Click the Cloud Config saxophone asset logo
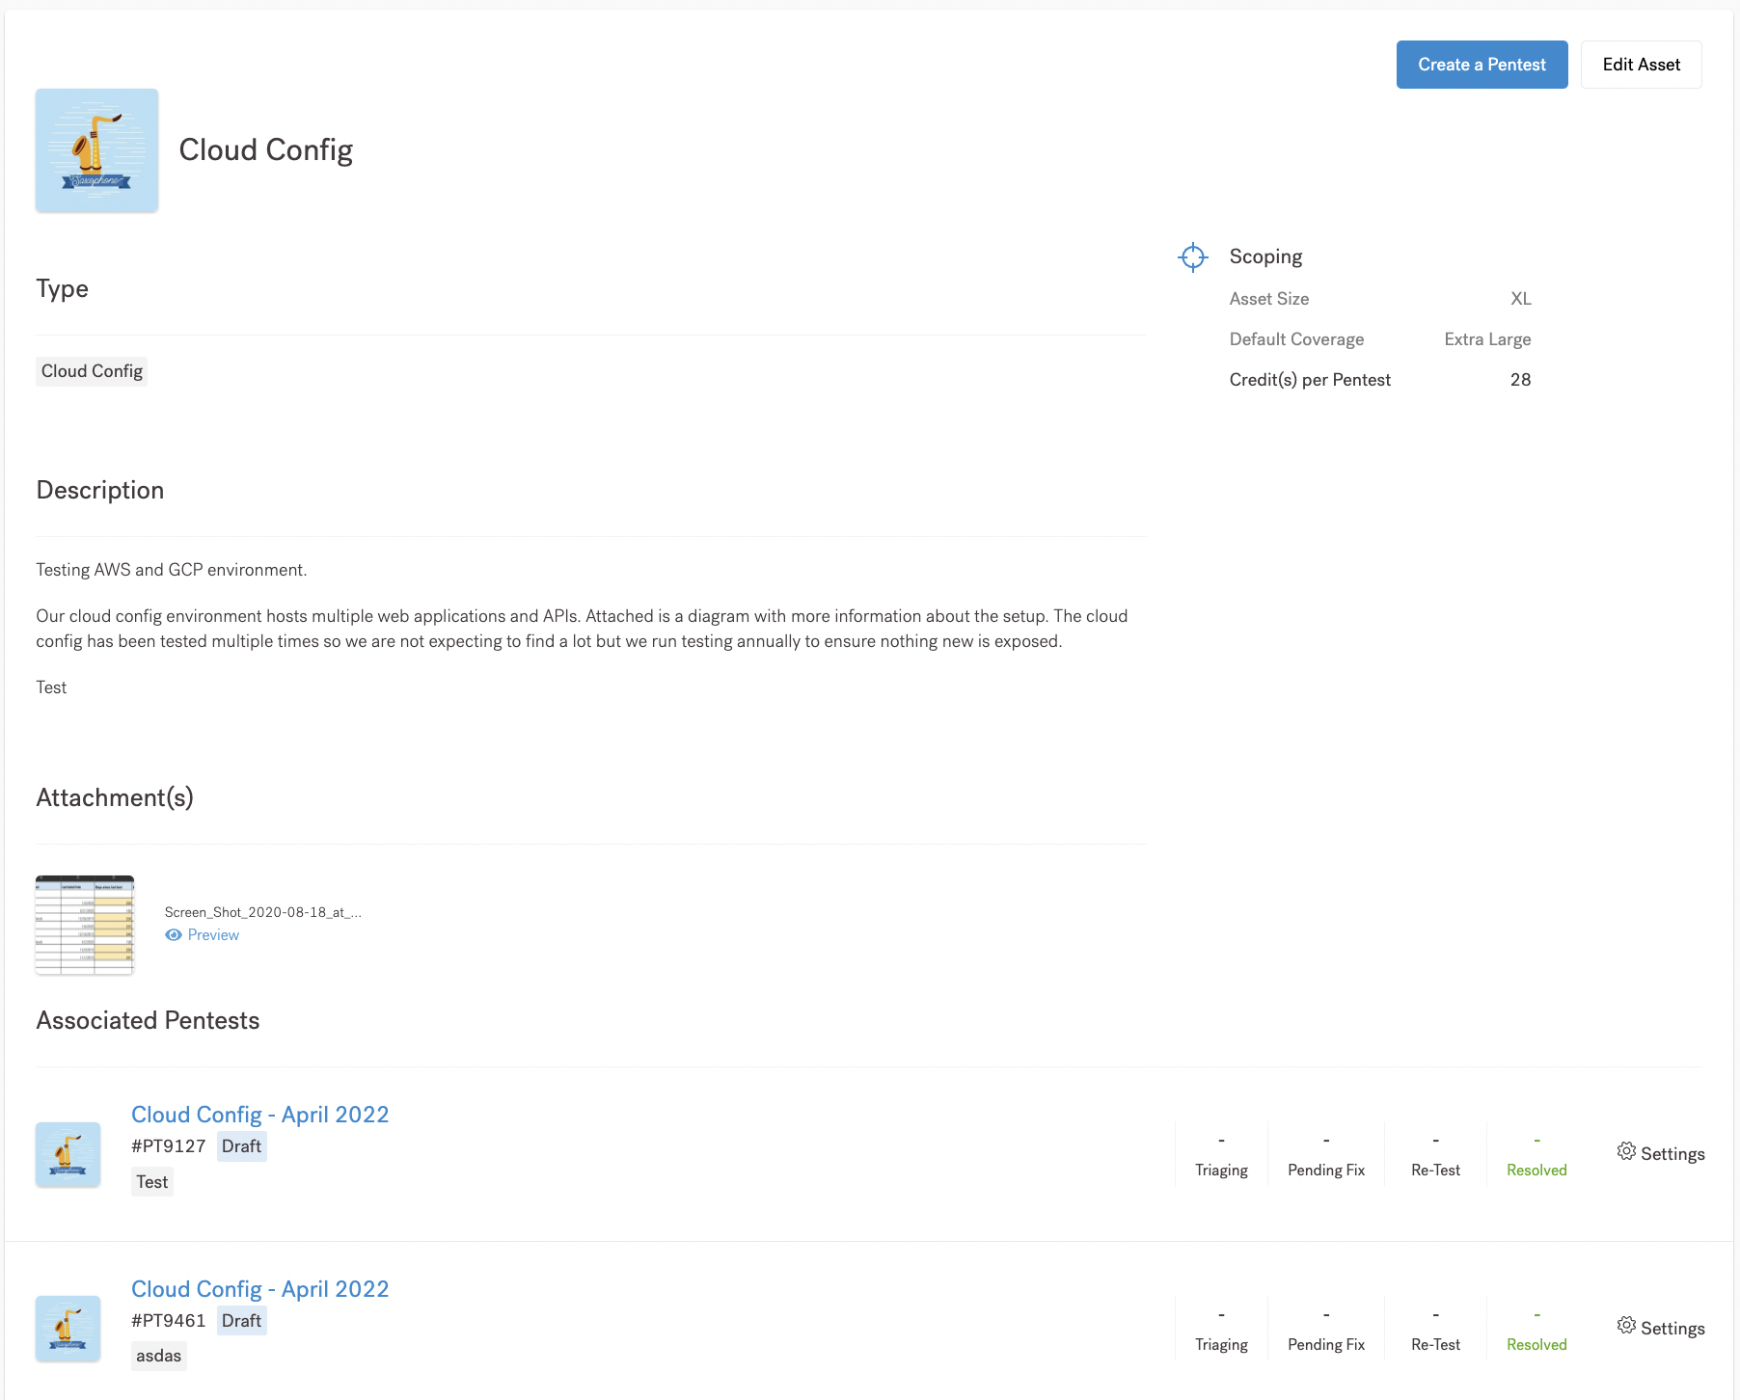1740x1400 pixels. pos(96,150)
